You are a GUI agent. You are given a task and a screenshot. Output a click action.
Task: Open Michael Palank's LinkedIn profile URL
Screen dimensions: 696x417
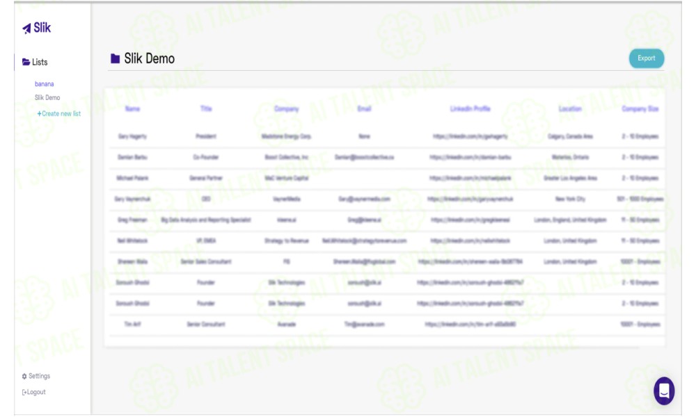tap(470, 178)
